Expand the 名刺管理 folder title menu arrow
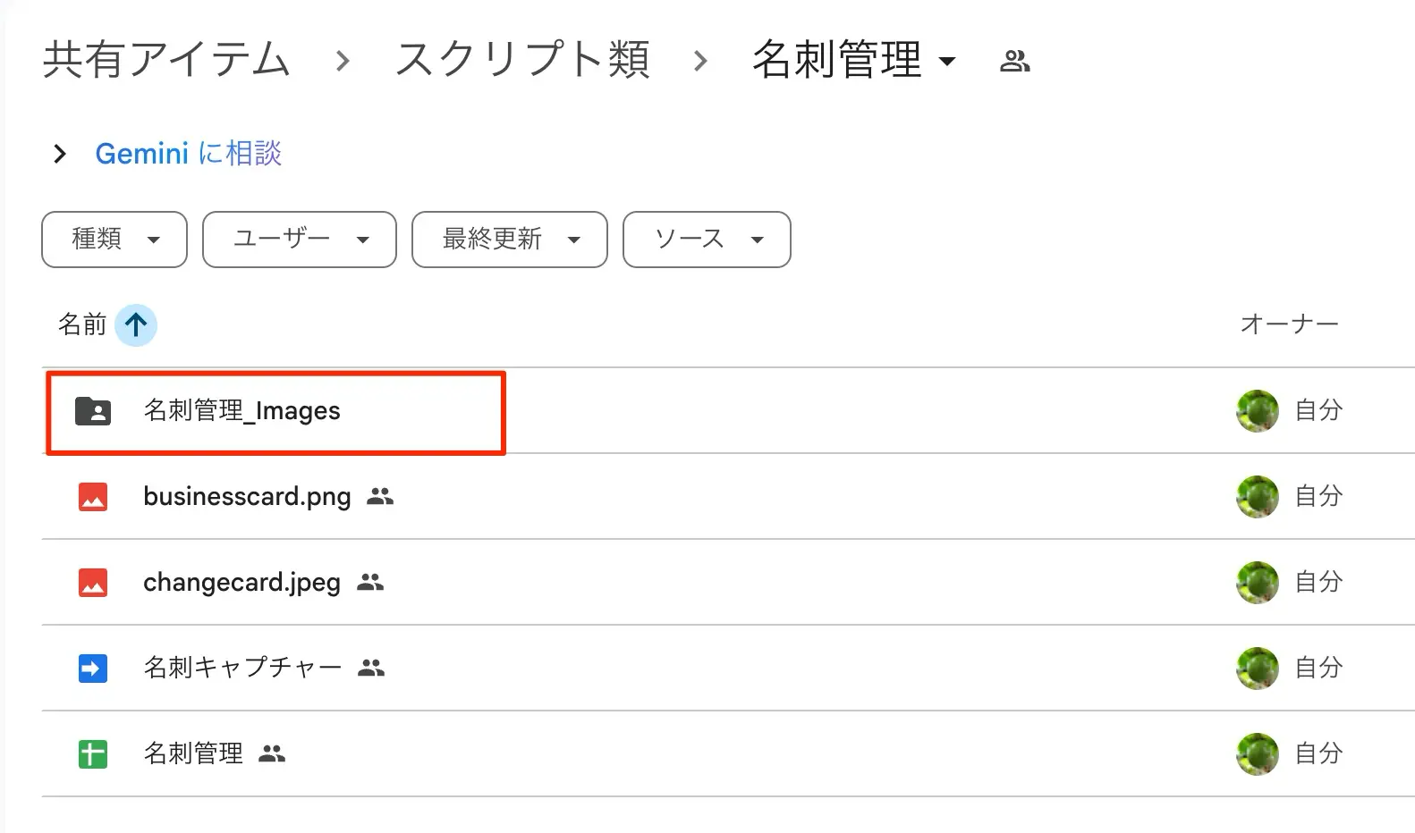Screen dimensions: 1415x833 coord(947,62)
